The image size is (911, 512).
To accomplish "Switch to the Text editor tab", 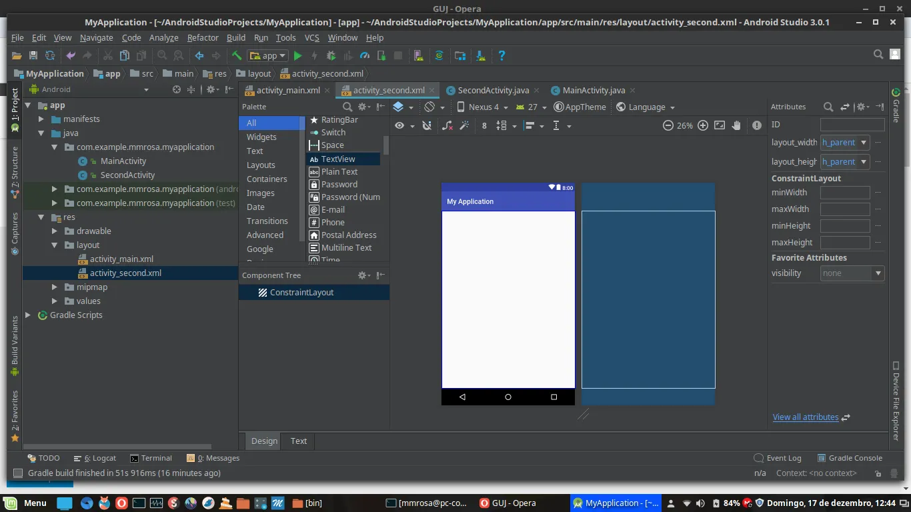I will tap(299, 441).
